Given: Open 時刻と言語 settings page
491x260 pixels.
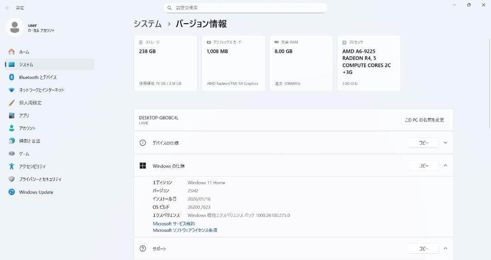Looking at the screenshot, I should [x=50, y=141].
